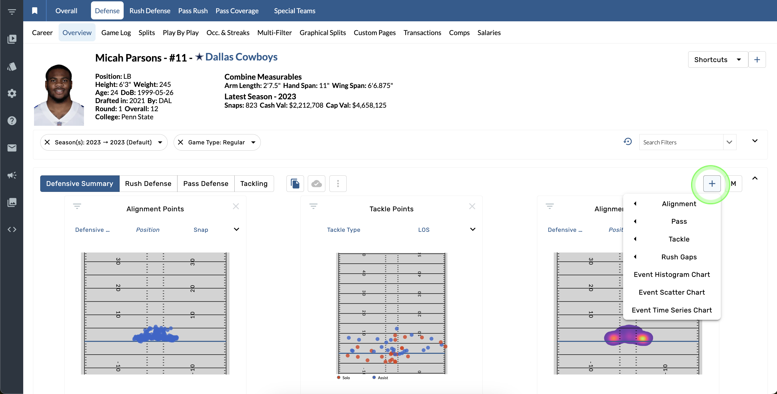Click the megaphone announcements icon
Viewport: 777px width, 394px height.
[12, 175]
